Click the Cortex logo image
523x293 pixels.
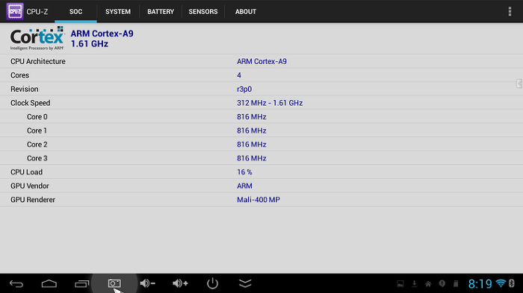[37, 38]
